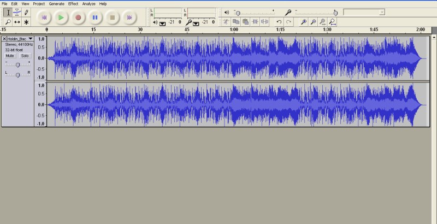Start playback with the green Play button
The width and height of the screenshot is (437, 224).
click(x=61, y=17)
